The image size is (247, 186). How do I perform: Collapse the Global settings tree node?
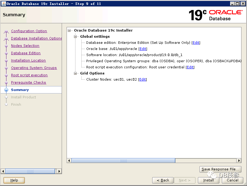(x=76, y=36)
